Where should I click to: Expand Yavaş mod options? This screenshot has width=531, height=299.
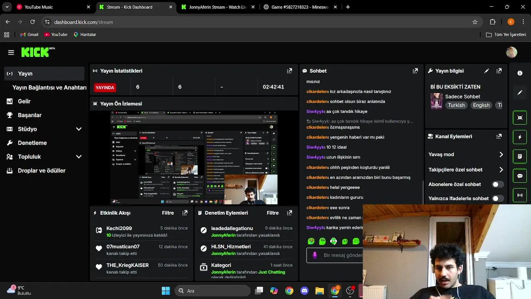pos(501,154)
